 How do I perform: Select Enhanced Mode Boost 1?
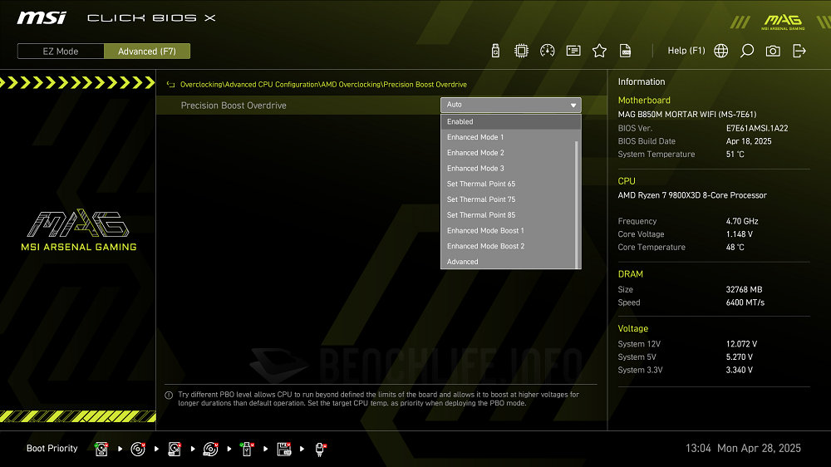pyautogui.click(x=509, y=230)
